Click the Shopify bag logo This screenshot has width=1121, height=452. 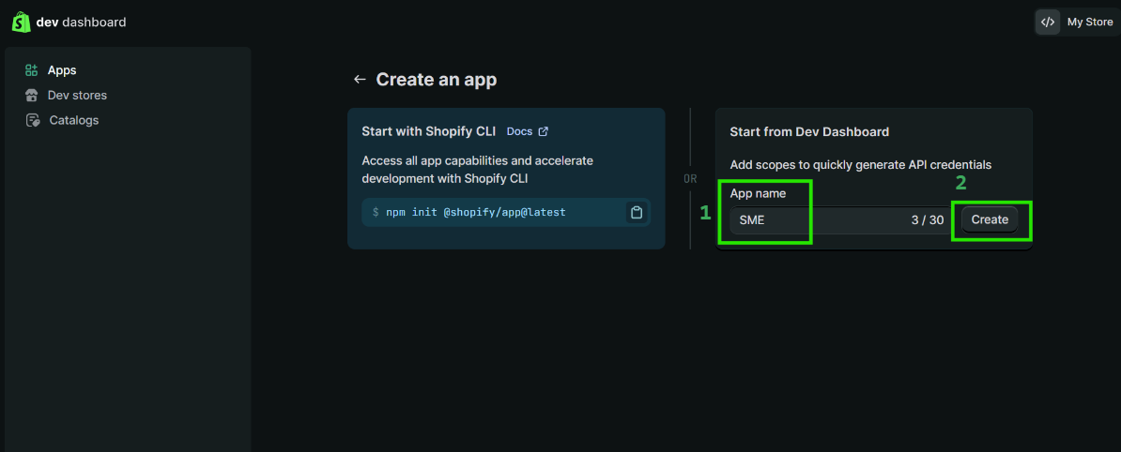(x=21, y=22)
